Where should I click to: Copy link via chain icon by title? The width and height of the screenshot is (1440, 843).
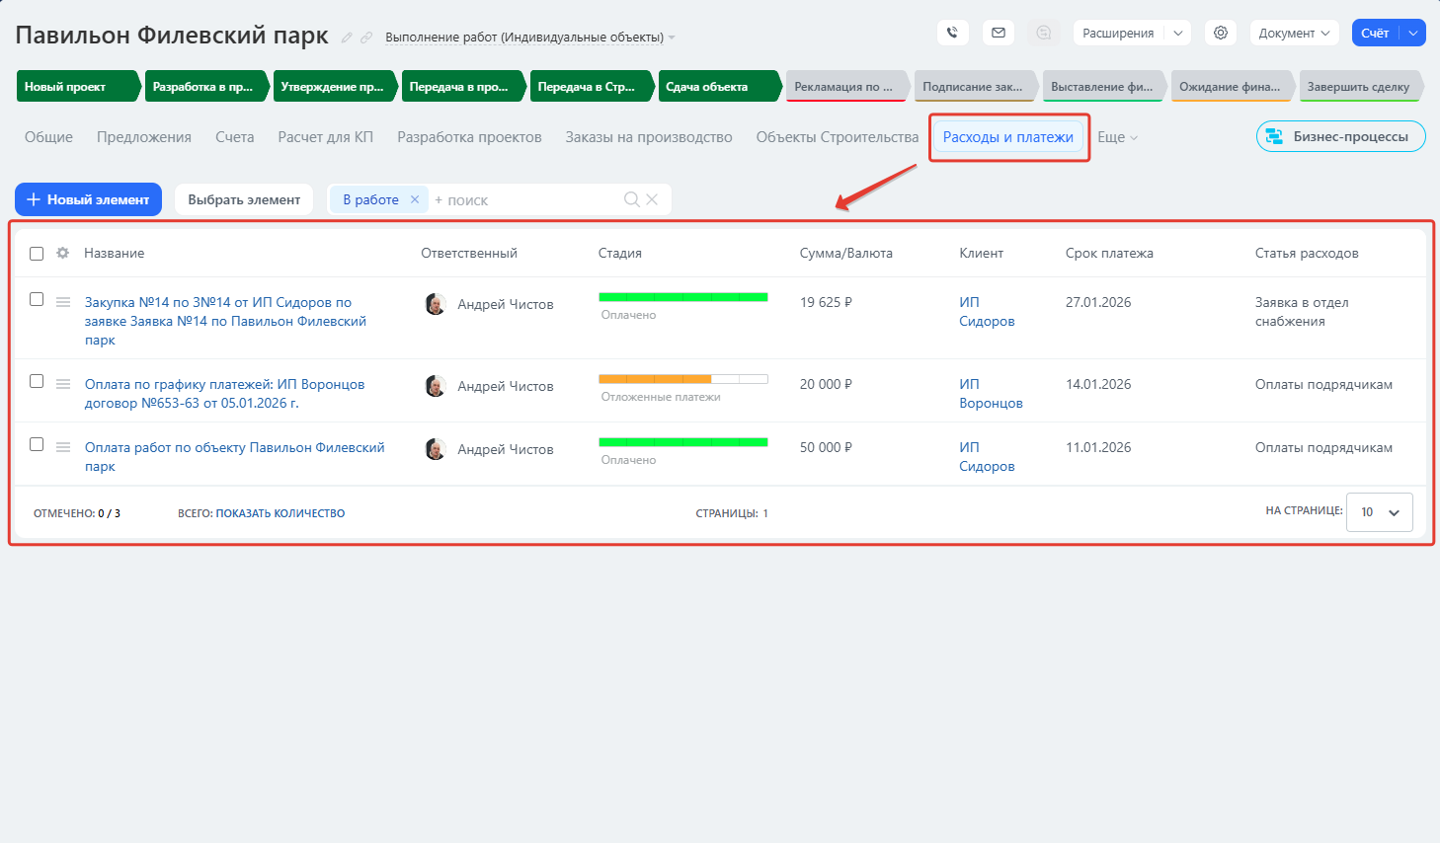coord(366,38)
